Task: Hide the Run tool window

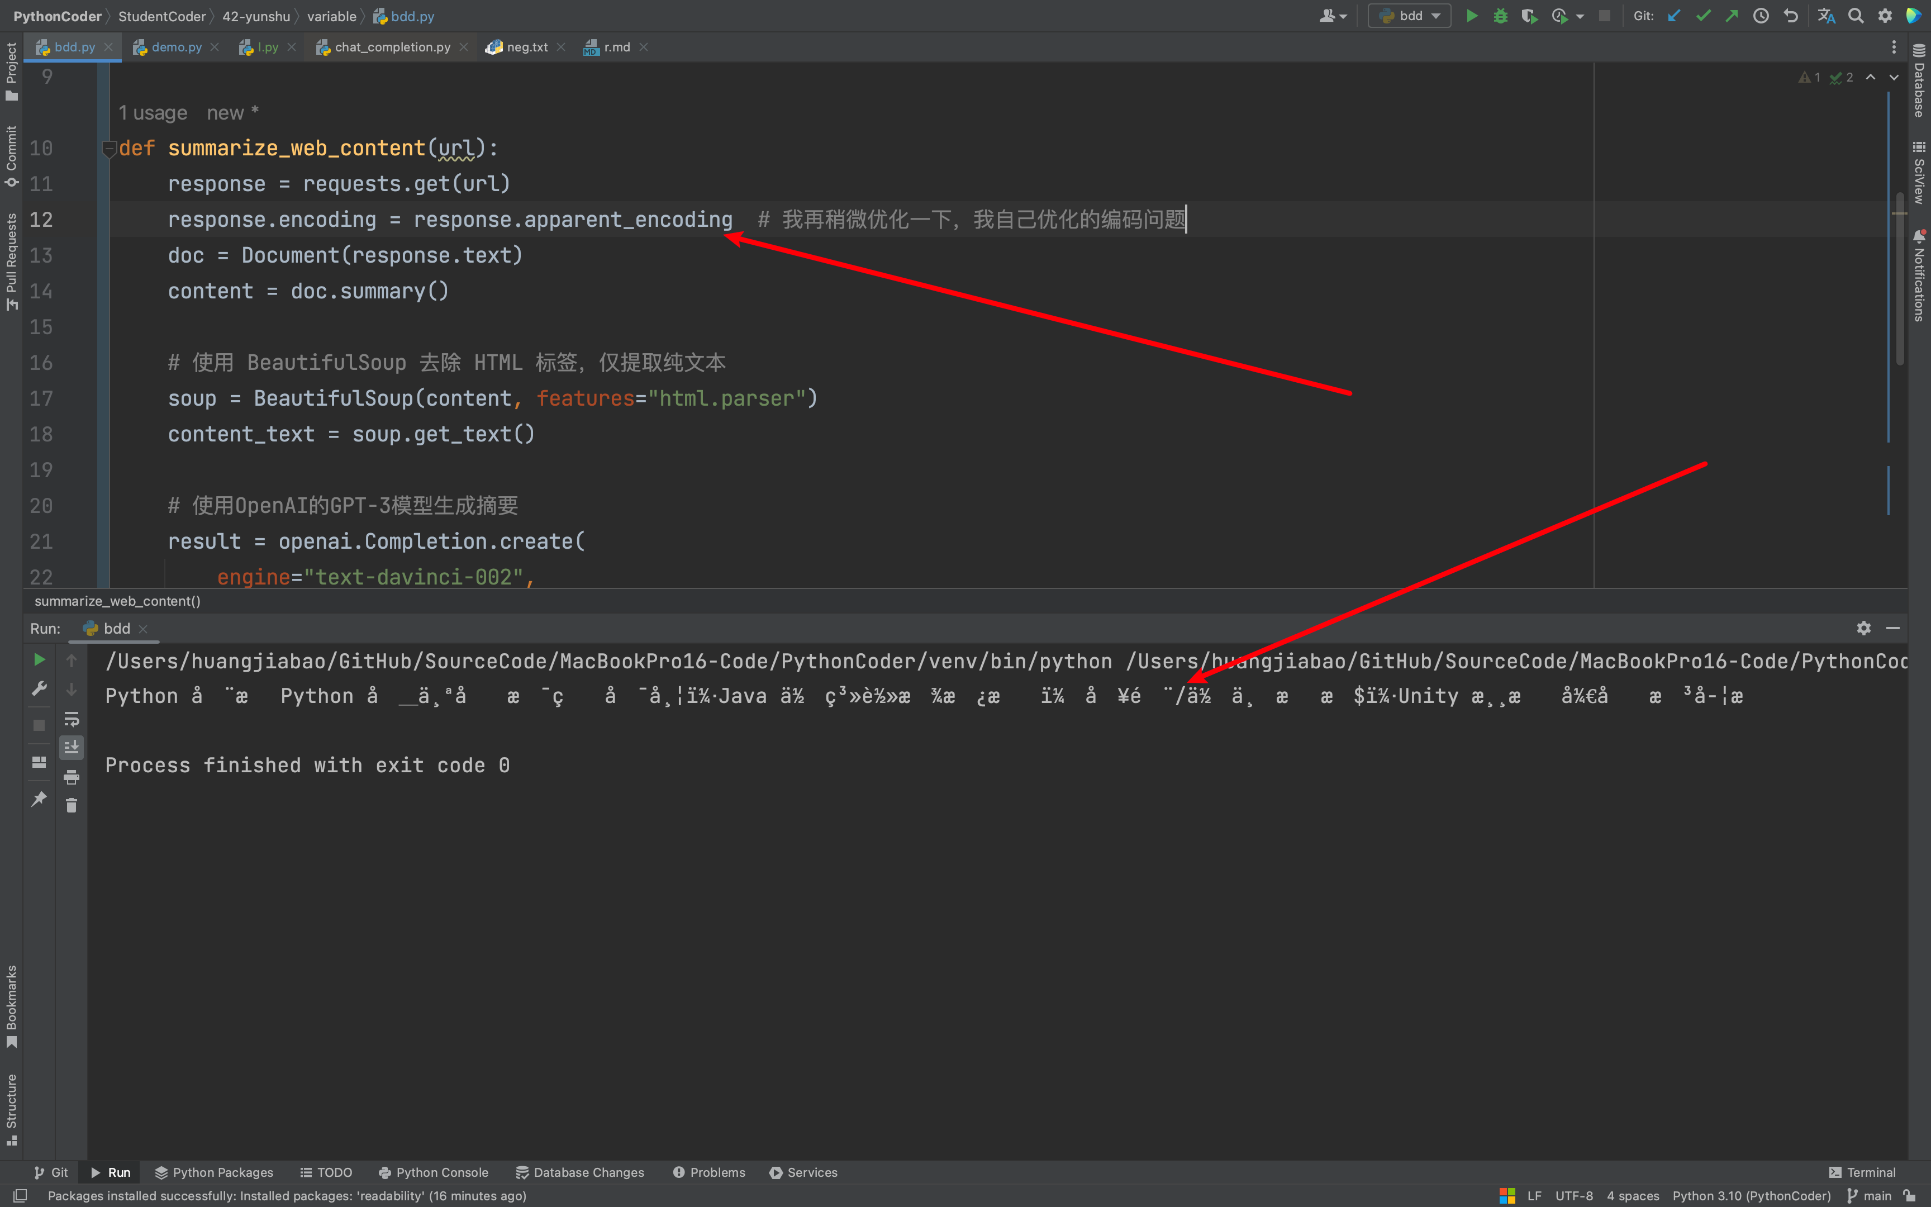Action: coord(1892,628)
